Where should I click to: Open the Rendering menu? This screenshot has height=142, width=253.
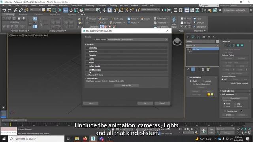click(90, 6)
